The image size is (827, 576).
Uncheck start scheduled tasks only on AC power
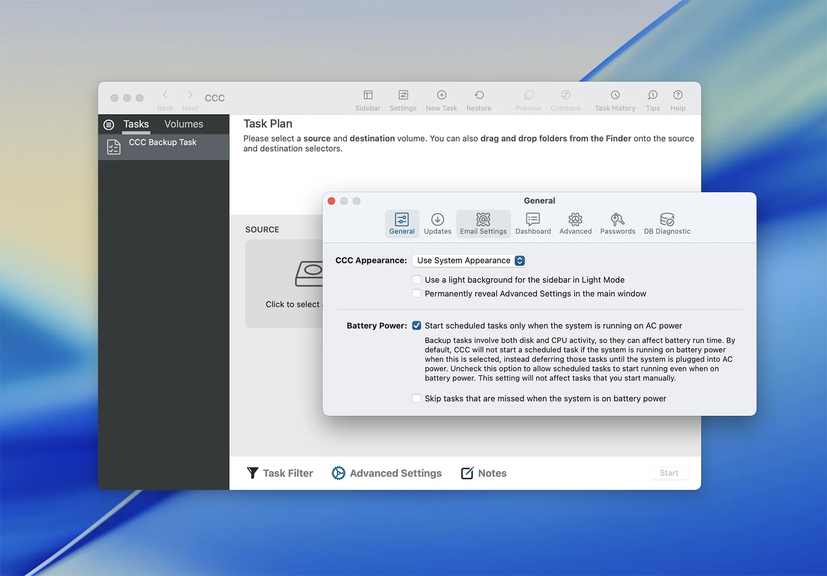point(417,326)
